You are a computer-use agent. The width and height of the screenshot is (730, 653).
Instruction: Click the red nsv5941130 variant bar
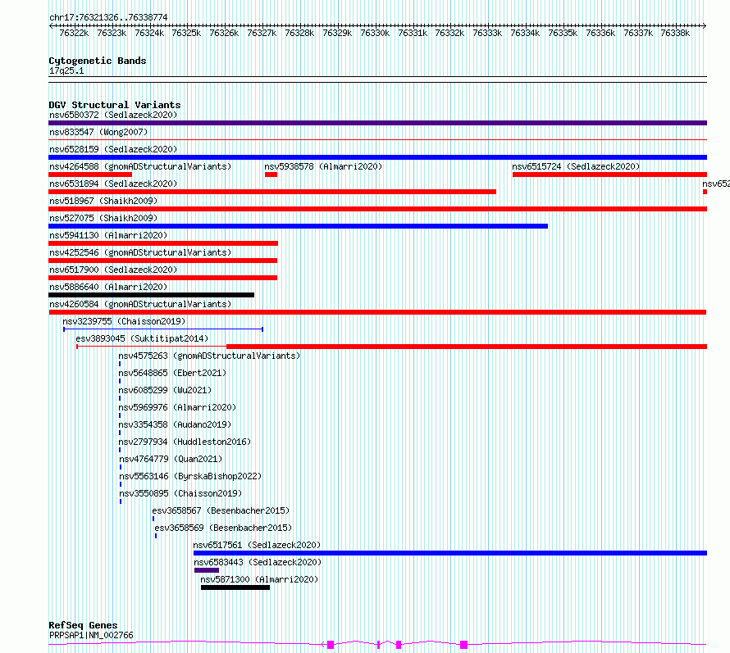(x=163, y=243)
